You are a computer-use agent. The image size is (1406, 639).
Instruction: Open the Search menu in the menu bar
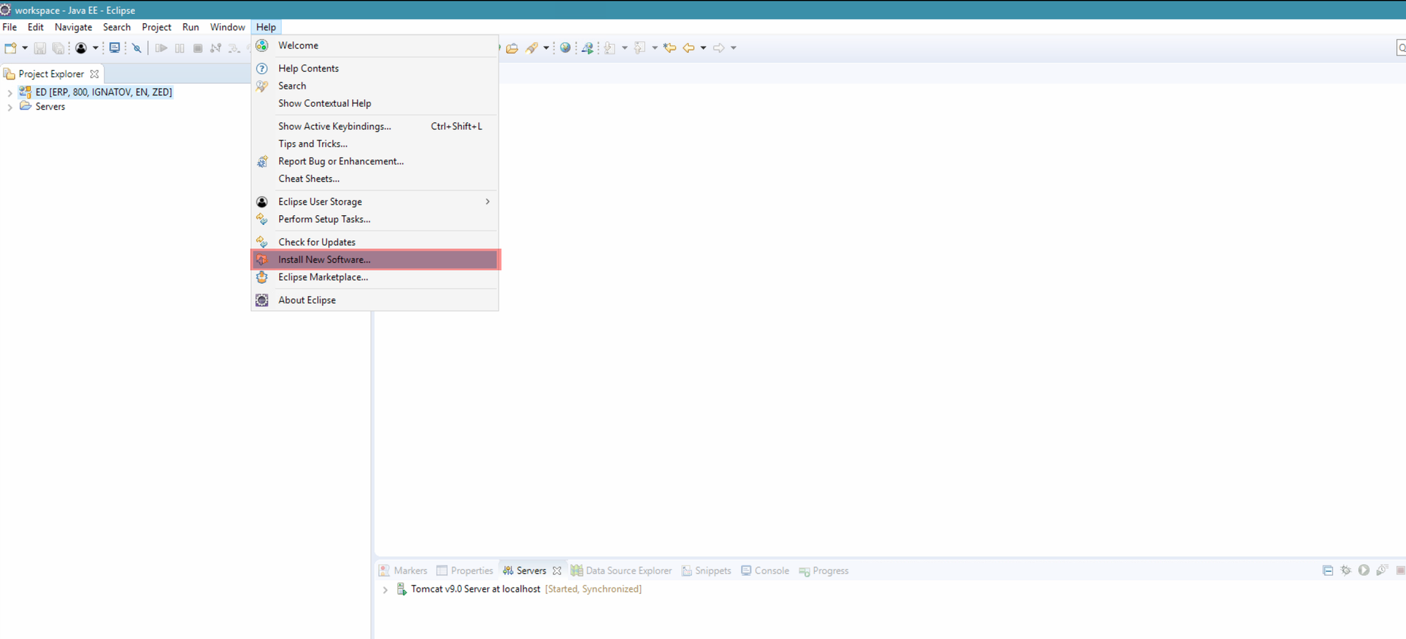117,27
